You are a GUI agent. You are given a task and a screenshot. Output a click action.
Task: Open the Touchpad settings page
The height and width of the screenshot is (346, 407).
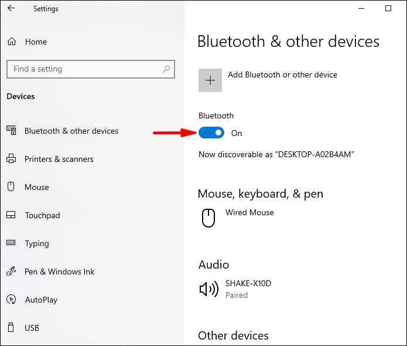coord(42,215)
